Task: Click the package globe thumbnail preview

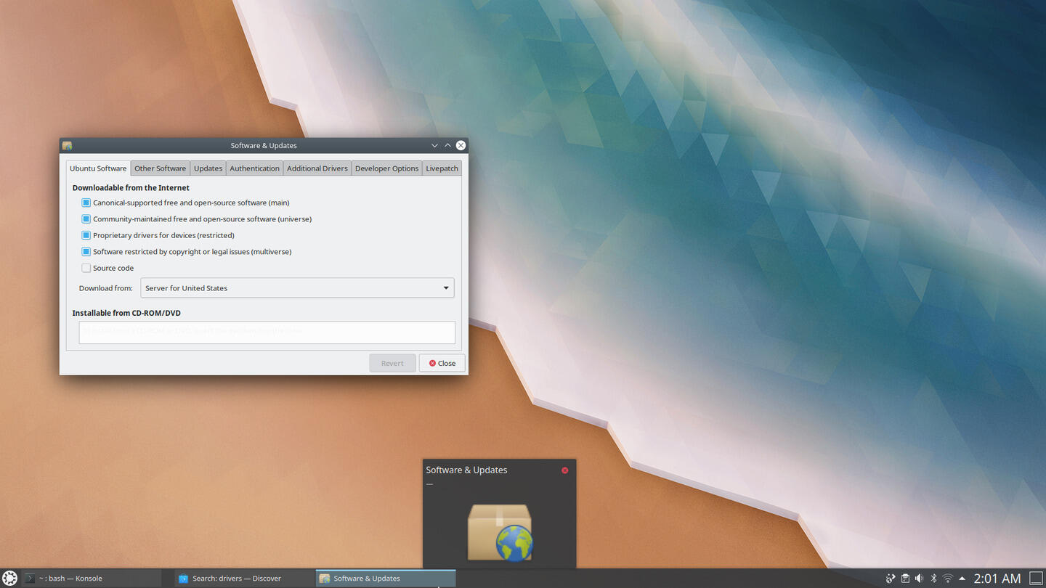Action: coord(500,532)
